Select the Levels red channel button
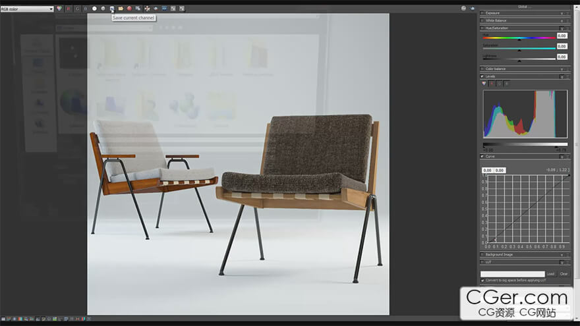This screenshot has height=326, width=580. pos(492,84)
